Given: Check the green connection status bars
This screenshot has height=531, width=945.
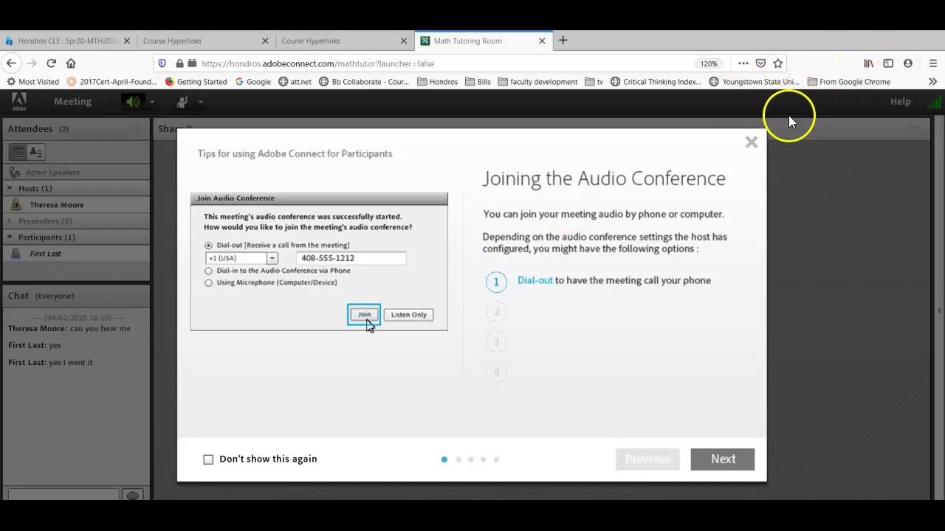Looking at the screenshot, I should click(x=934, y=103).
